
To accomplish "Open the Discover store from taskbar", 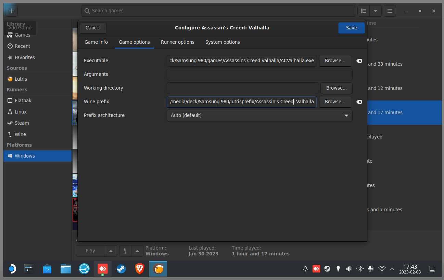I will (x=47, y=269).
